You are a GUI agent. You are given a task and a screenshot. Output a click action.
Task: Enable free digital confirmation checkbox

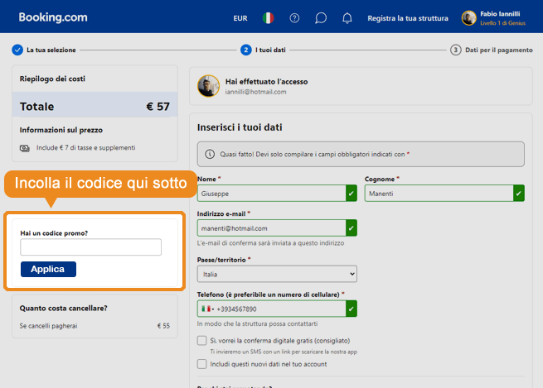[202, 341]
